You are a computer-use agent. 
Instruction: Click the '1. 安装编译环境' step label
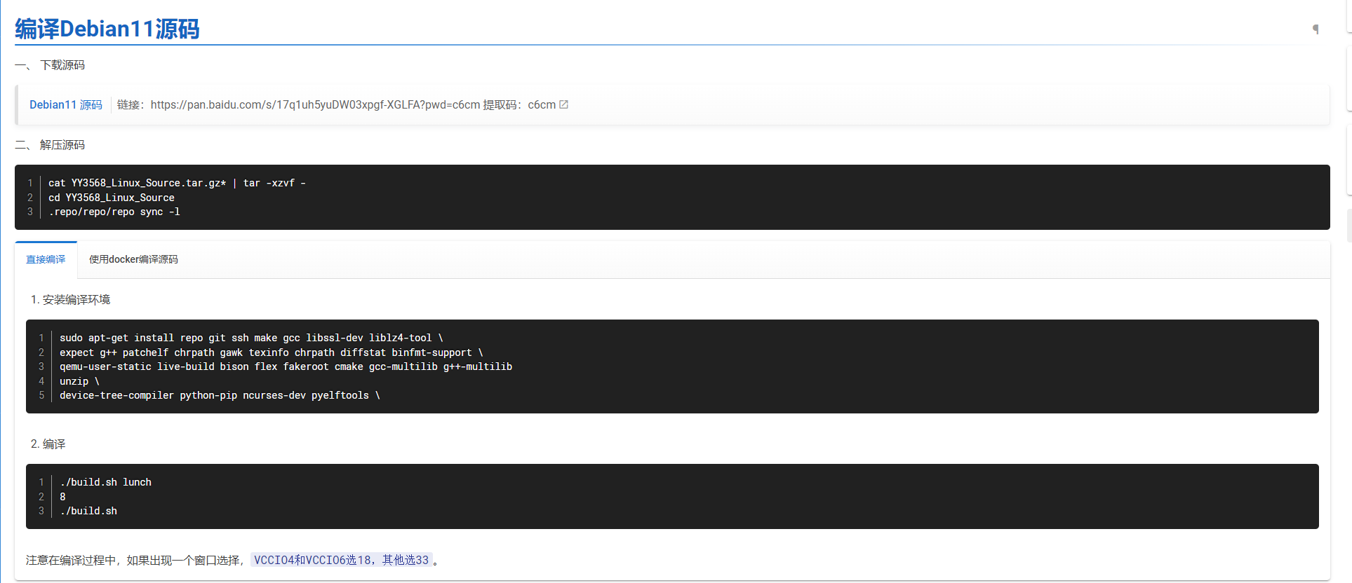coord(70,300)
